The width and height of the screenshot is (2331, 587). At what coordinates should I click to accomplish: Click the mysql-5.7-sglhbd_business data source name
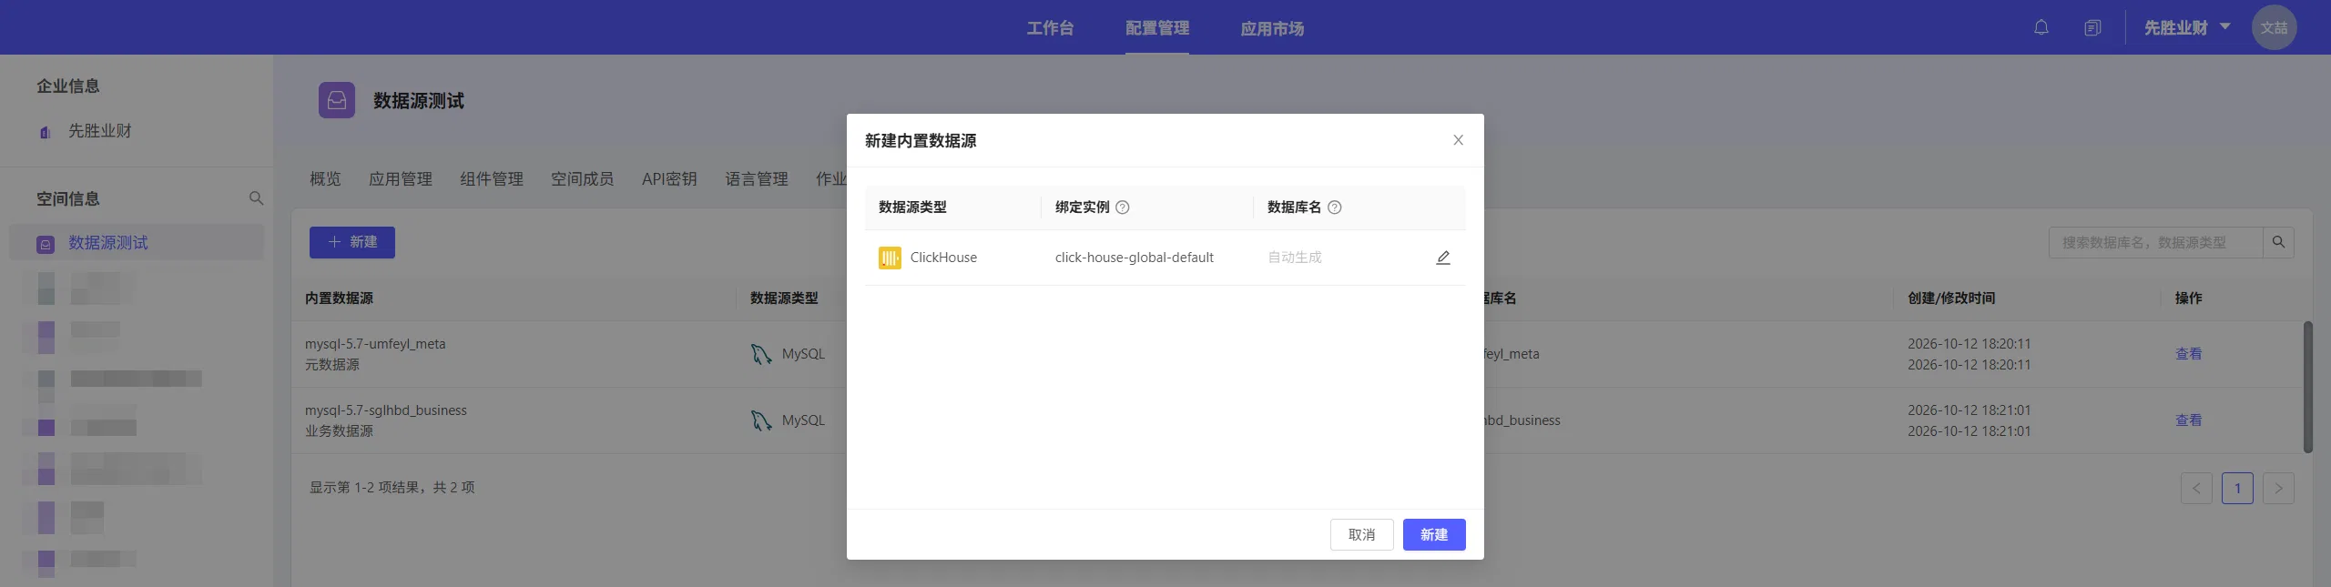click(386, 410)
